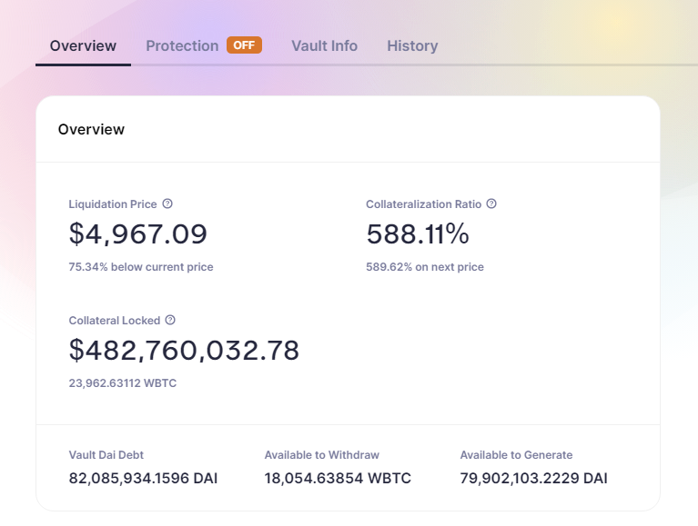This screenshot has width=698, height=526.
Task: Click the orange OFF protection badge
Action: 244,45
